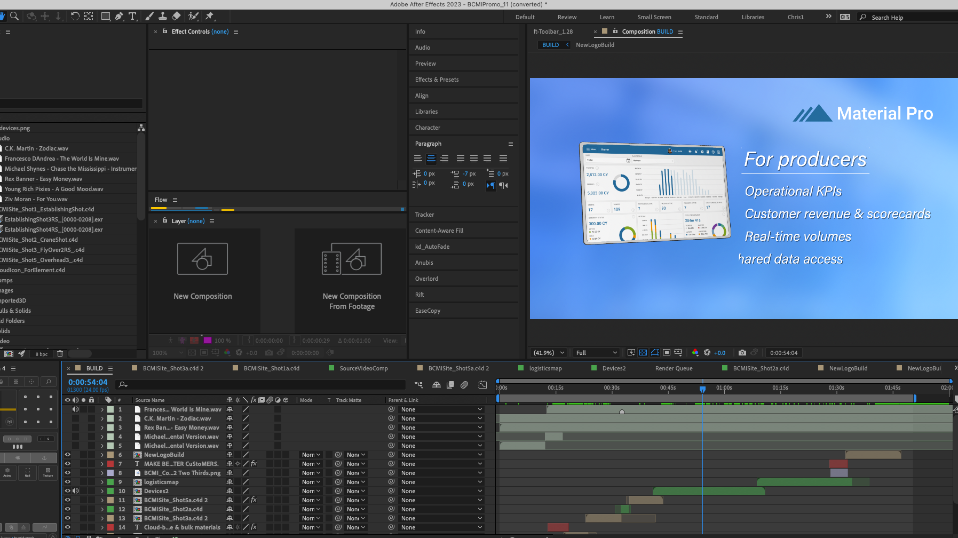Open Show Channel color management menu
The width and height of the screenshot is (958, 538).
tap(695, 353)
